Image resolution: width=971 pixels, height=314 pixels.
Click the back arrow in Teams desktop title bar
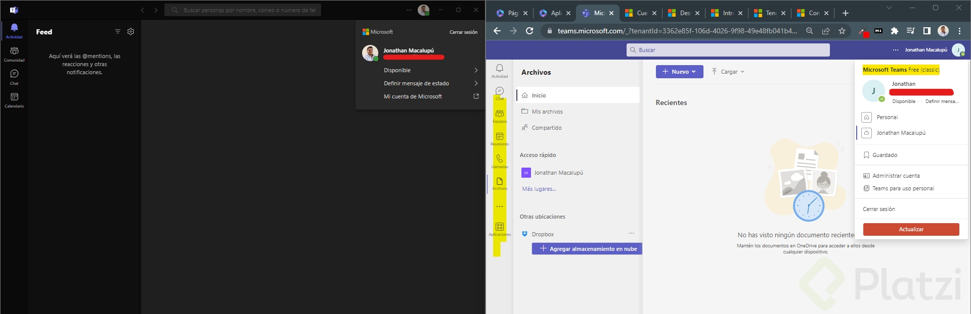pyautogui.click(x=143, y=10)
